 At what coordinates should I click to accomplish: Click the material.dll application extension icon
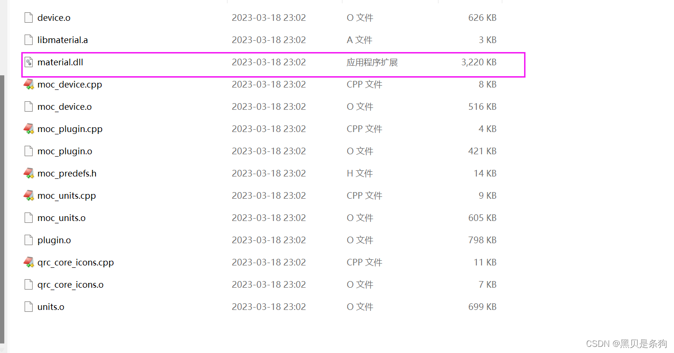pos(28,62)
